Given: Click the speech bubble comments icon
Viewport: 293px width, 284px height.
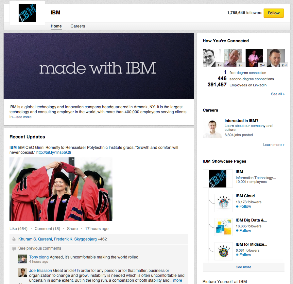Looking at the screenshot, I should [14, 249].
